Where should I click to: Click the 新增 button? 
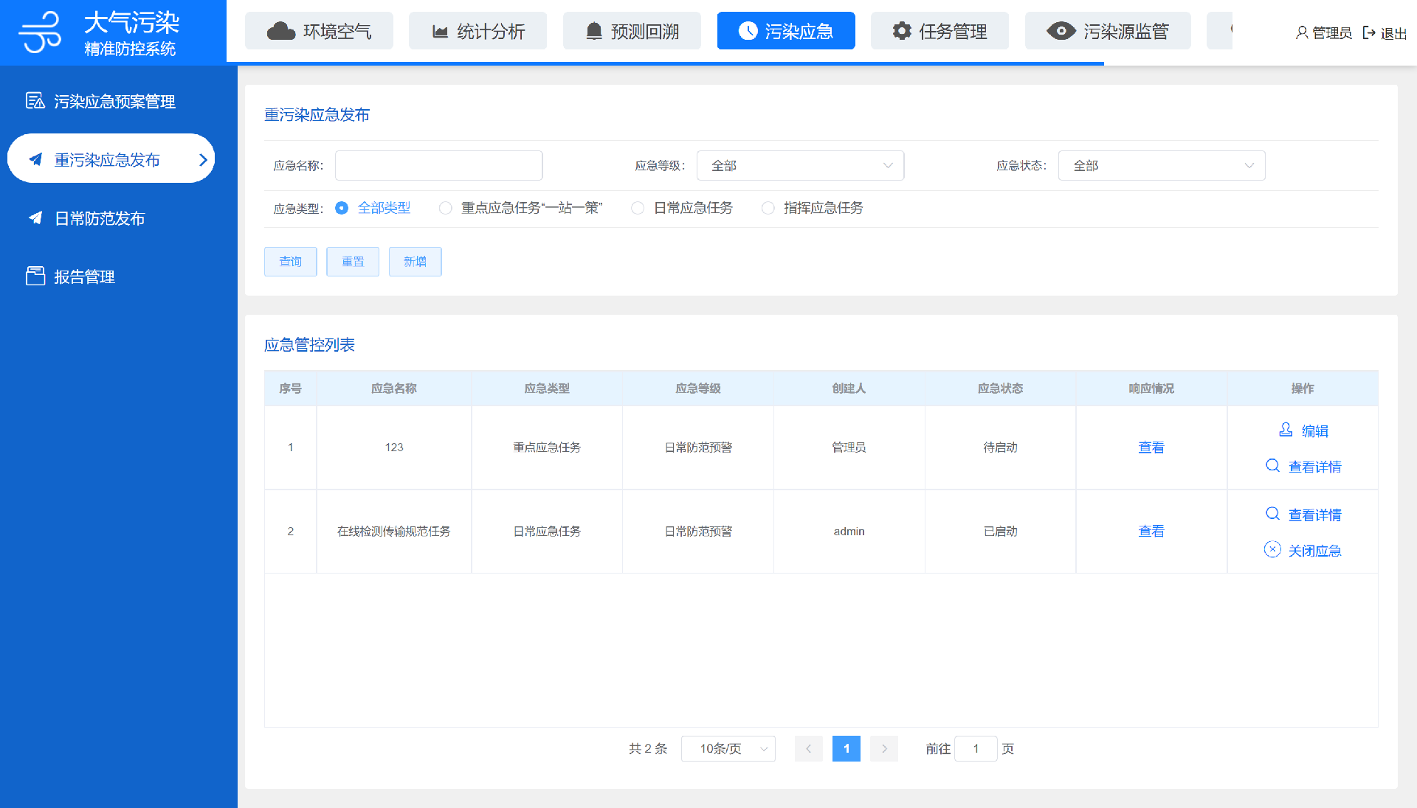point(415,262)
